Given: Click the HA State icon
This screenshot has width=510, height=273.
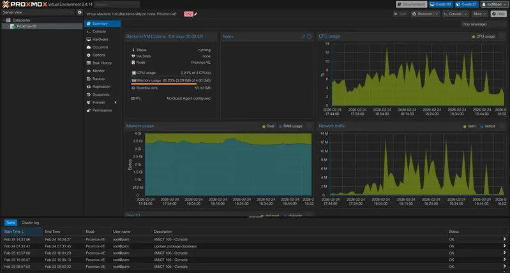Looking at the screenshot, I should click(x=133, y=56).
